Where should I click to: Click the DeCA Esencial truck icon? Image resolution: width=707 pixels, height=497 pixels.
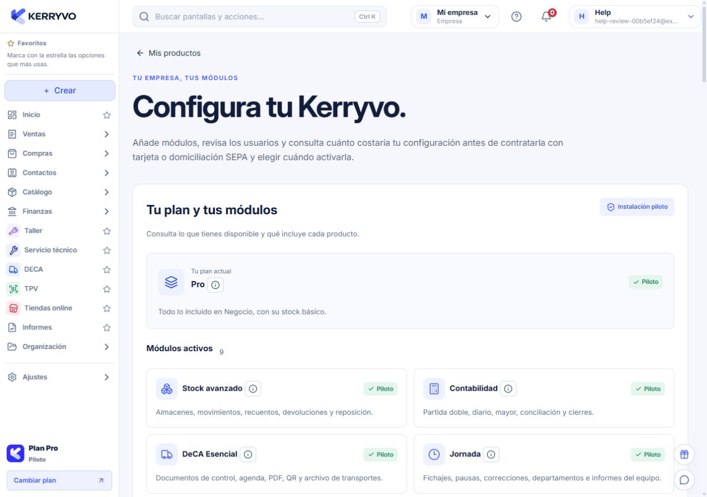click(x=166, y=455)
